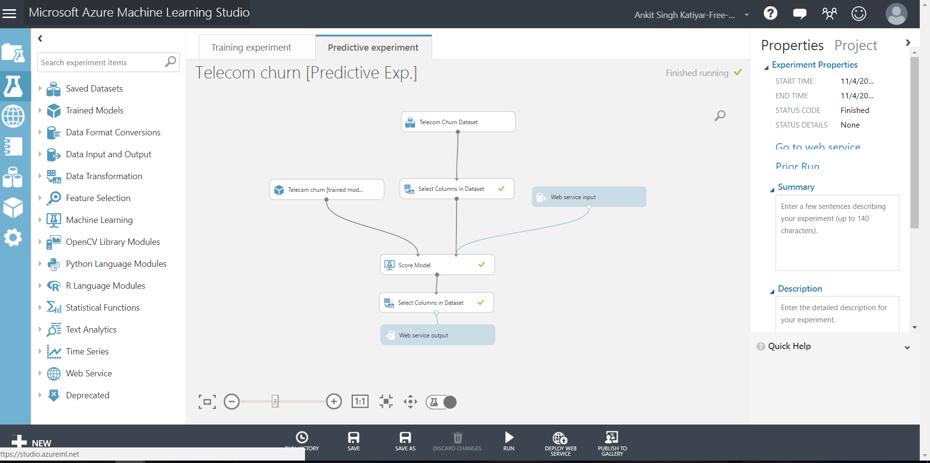
Task: Click the Properties pane scrollbar
Action: pos(914,143)
